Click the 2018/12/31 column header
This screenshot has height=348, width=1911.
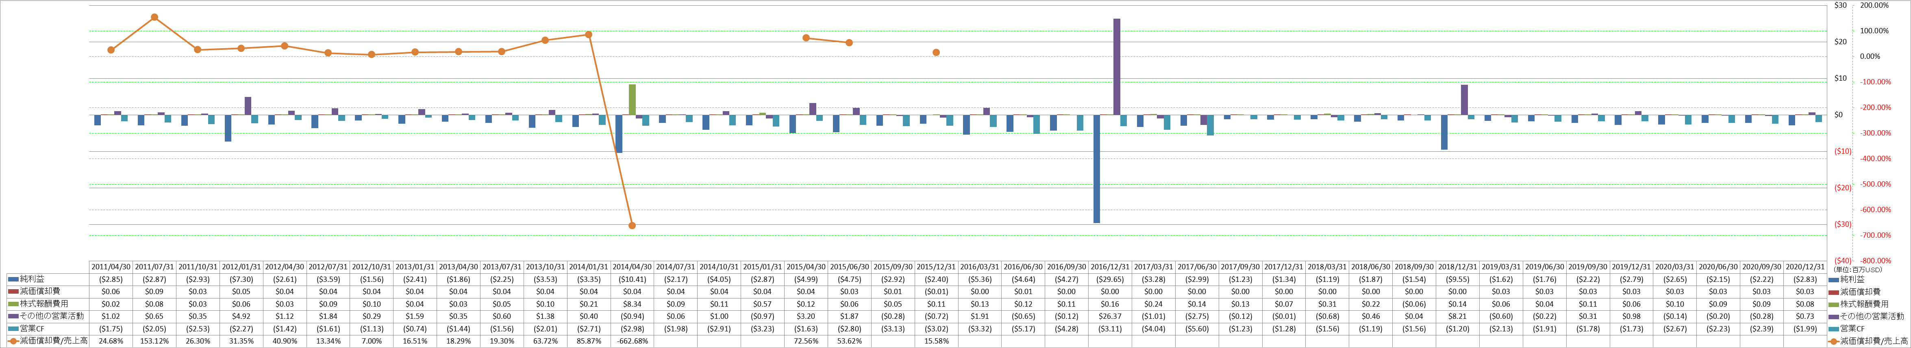pos(1457,266)
